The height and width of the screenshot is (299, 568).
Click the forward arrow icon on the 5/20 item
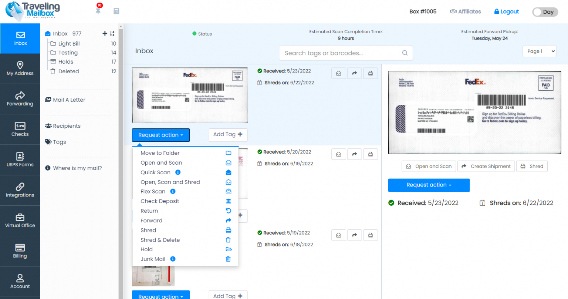coord(354,154)
